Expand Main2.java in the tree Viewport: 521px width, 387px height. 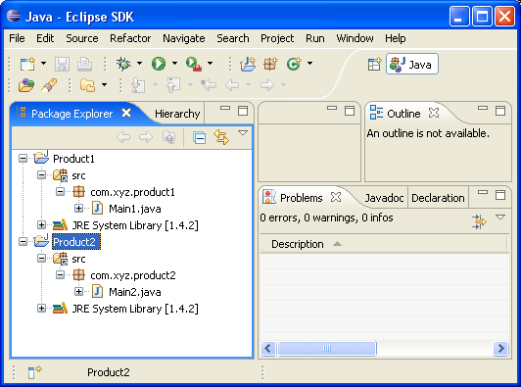pyautogui.click(x=78, y=291)
